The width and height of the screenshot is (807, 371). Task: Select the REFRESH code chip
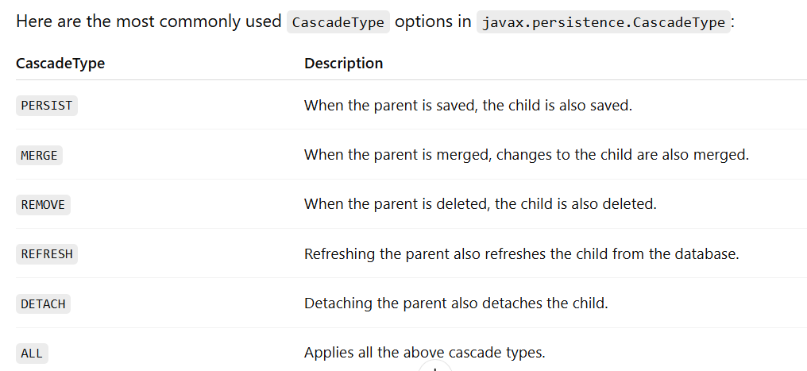click(47, 254)
